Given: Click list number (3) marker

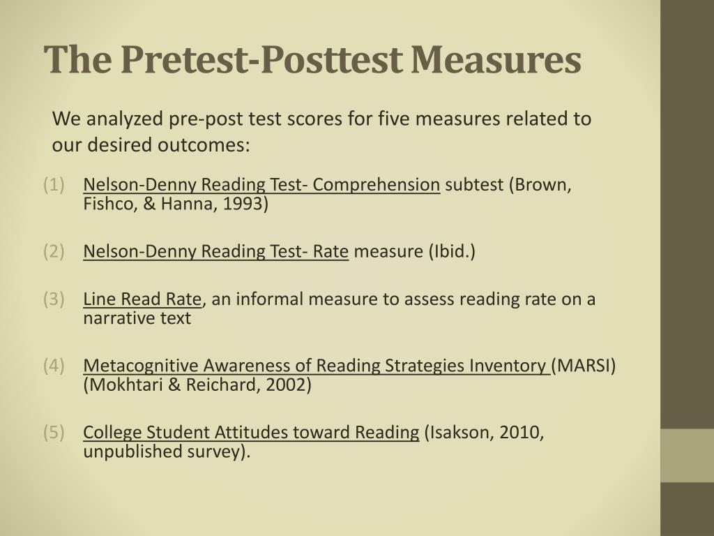Looking at the screenshot, I should tap(54, 299).
